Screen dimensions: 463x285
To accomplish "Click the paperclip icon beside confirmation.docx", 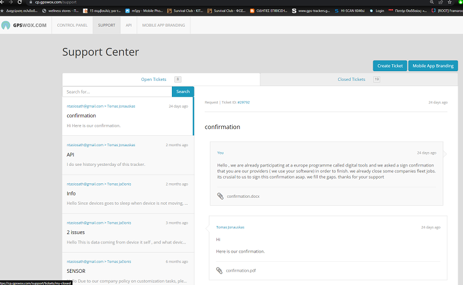I will pos(220,196).
